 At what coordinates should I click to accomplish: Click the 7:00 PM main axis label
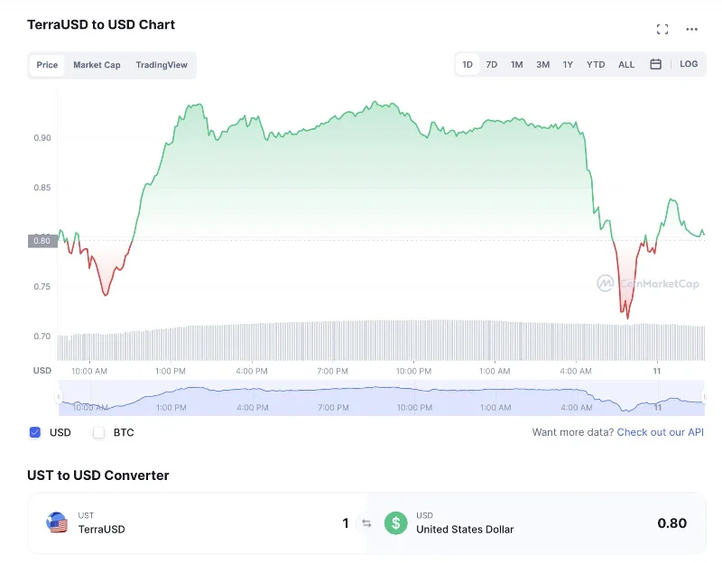[332, 371]
